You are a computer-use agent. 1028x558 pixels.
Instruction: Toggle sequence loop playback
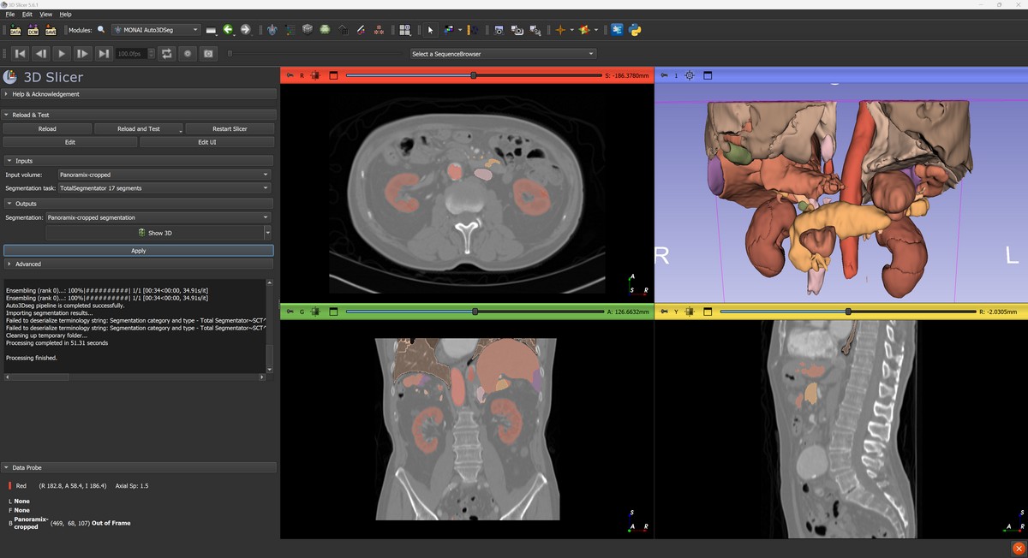pyautogui.click(x=167, y=54)
